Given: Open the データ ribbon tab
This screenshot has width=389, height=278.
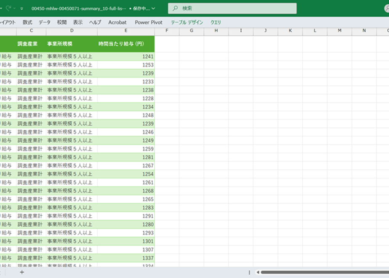Looking at the screenshot, I should [45, 22].
